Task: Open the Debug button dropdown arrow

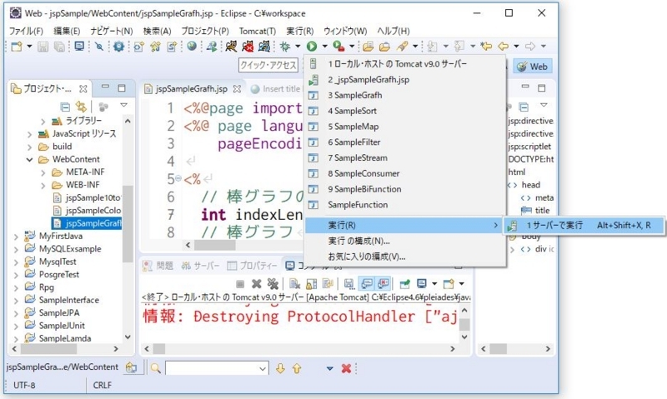Action: [x=298, y=47]
